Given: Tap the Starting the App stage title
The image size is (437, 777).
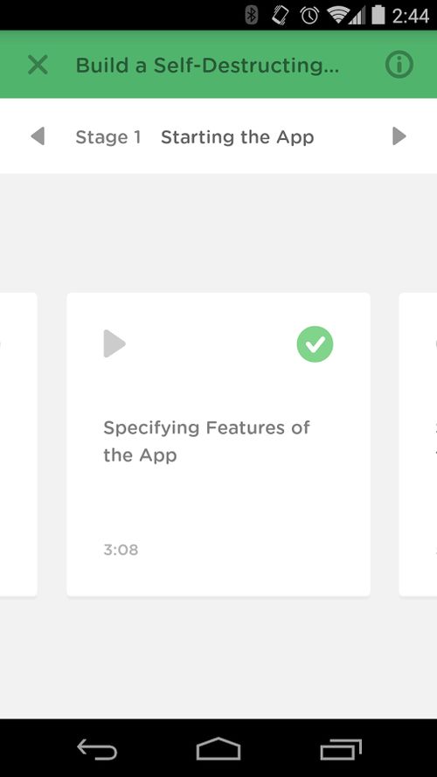Looking at the screenshot, I should 238,137.
